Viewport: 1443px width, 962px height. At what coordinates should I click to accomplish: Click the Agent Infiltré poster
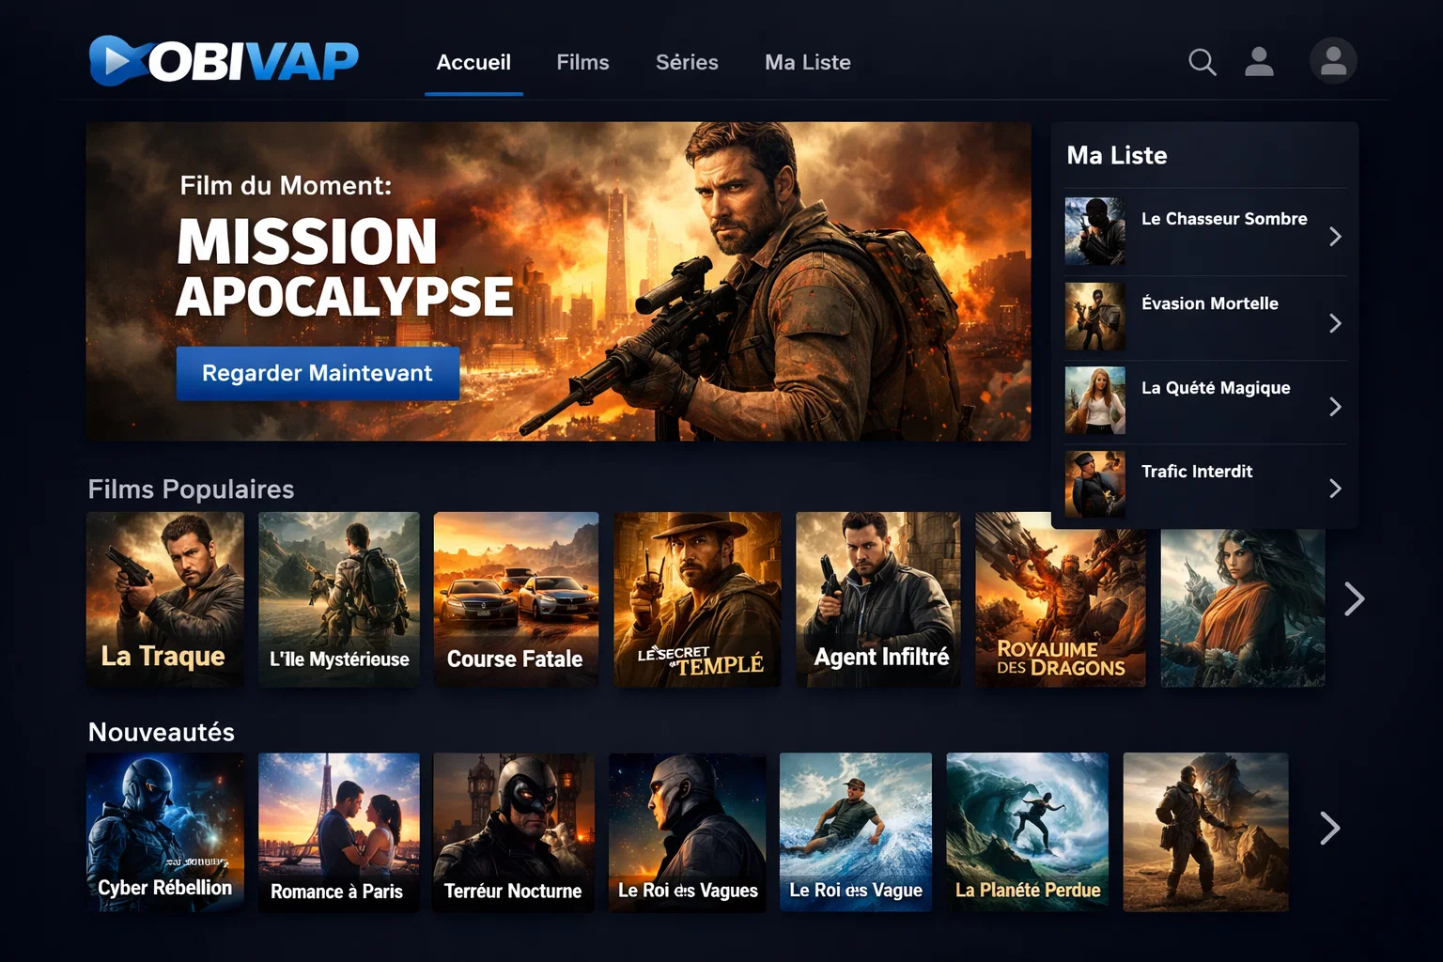point(877,599)
